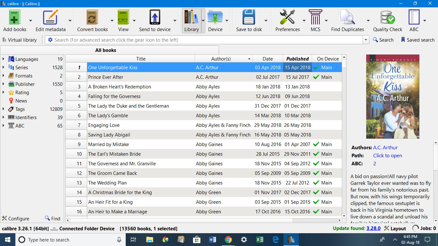Open the Convert books dropdown arrow
The image size is (438, 246).
coord(112,20)
